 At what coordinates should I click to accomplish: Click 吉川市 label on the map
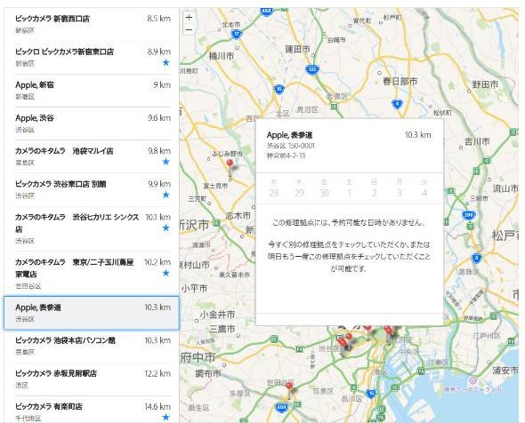point(477,141)
